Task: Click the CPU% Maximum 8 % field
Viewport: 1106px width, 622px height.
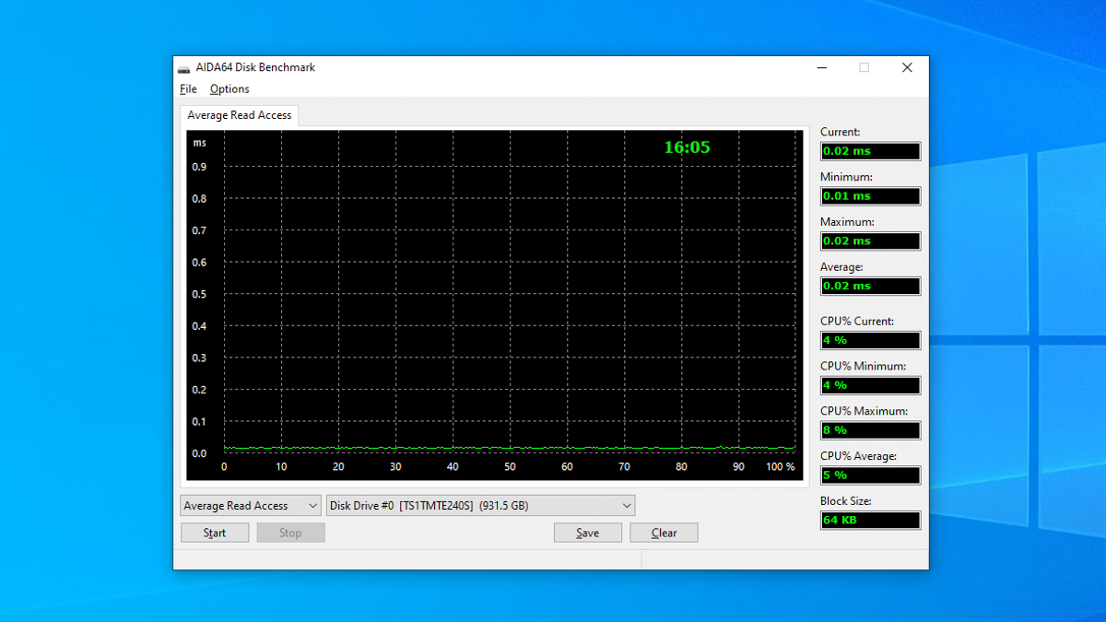Action: (x=871, y=430)
